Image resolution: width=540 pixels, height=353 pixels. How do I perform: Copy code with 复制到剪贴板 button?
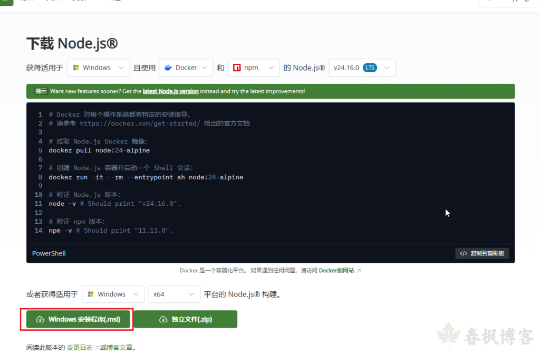pos(482,253)
